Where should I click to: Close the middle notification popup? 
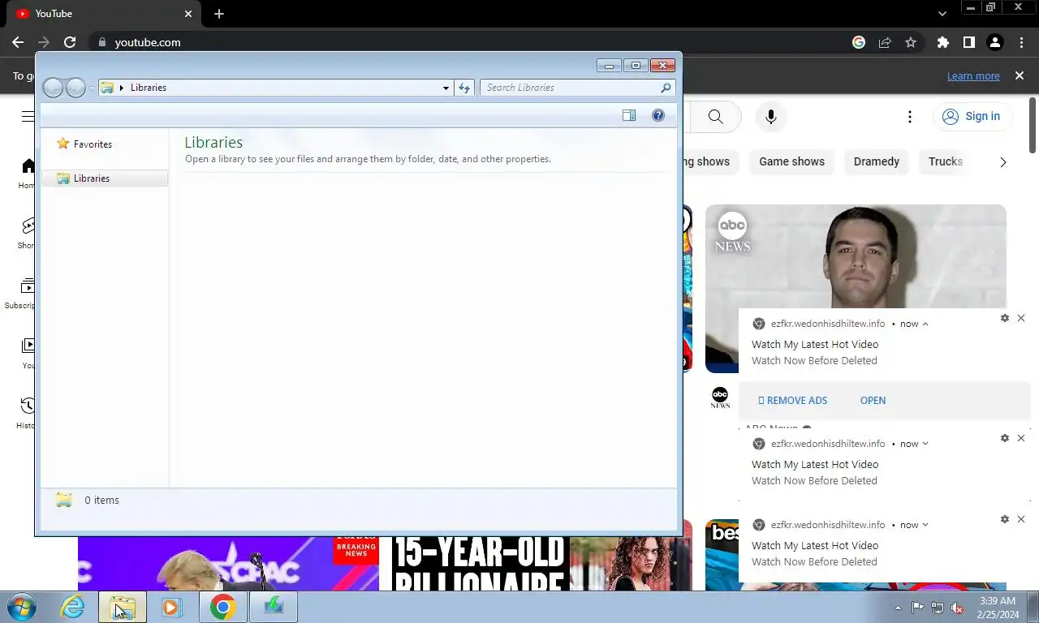pos(1021,438)
